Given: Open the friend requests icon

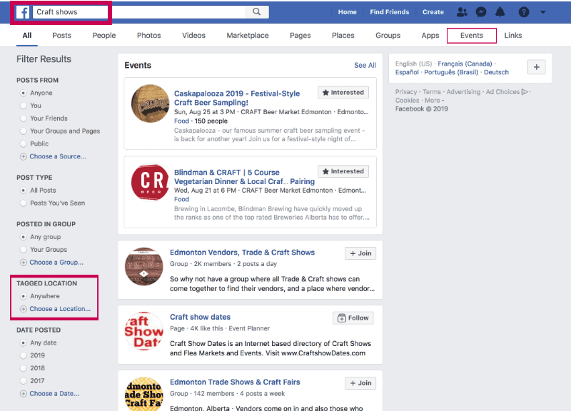Looking at the screenshot, I should (462, 12).
